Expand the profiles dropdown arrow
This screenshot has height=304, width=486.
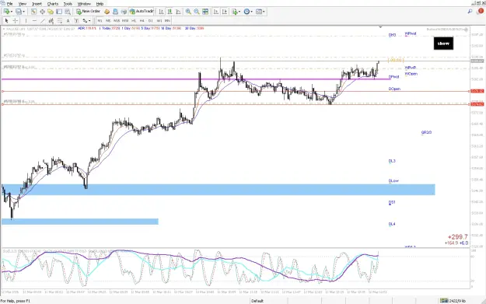pos(24,12)
